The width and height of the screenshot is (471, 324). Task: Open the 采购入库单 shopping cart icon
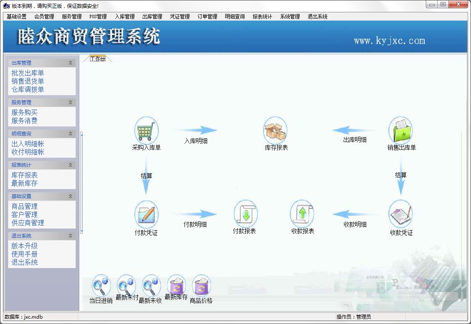146,130
